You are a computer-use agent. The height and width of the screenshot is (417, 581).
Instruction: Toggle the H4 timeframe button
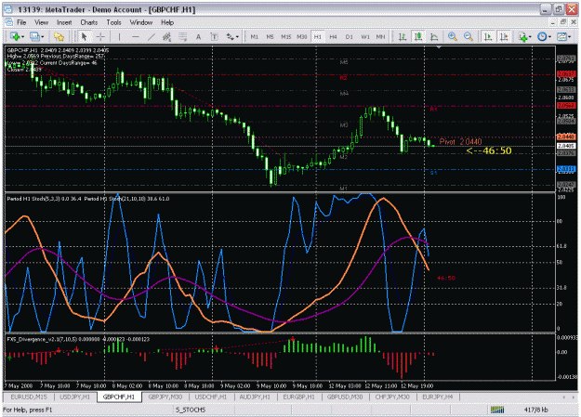333,36
